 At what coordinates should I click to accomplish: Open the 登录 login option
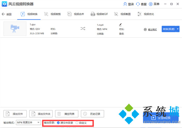[x=128, y=4]
